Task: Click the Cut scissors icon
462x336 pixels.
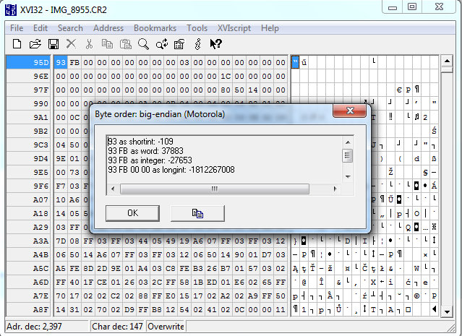Action: (x=89, y=44)
